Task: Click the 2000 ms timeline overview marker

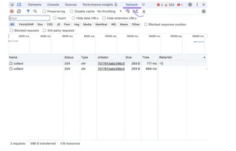Action: 24,36
